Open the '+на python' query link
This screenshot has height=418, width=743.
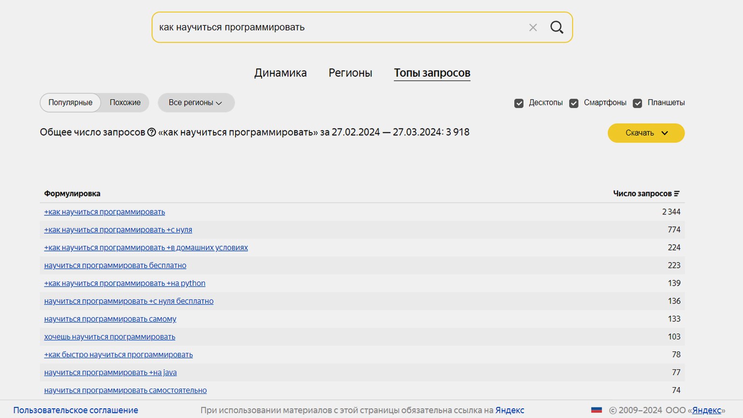pos(125,283)
